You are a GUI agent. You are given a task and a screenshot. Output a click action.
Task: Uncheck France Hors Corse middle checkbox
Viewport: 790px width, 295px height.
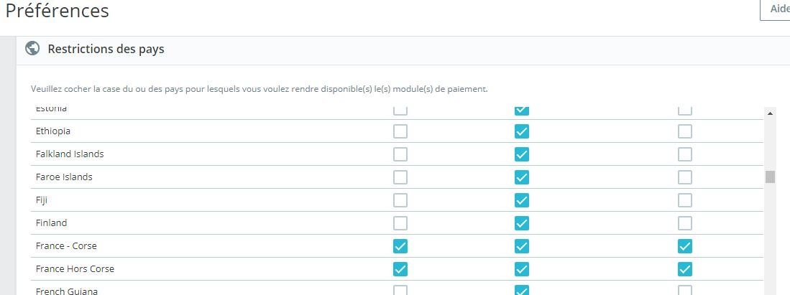pyautogui.click(x=521, y=269)
